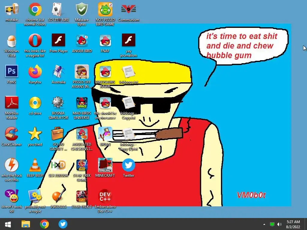Screen dimensions: 307x230
Task: Open Twitter from the taskbar
Action: pyautogui.click(x=63, y=224)
